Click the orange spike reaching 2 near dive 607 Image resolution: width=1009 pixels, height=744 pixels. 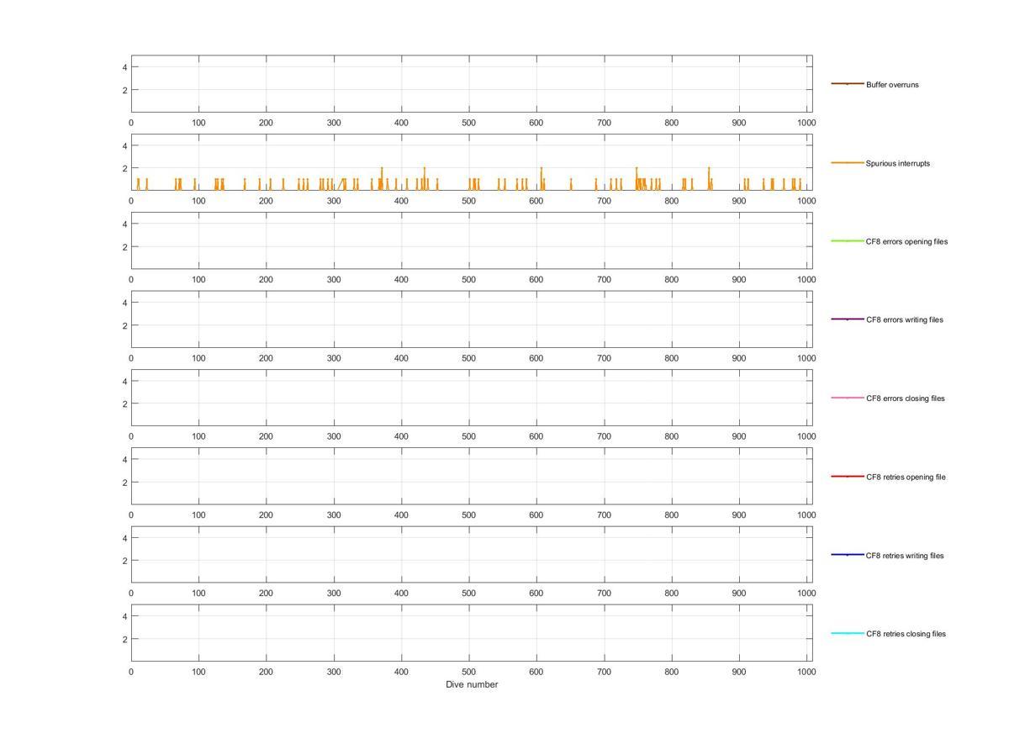point(541,178)
